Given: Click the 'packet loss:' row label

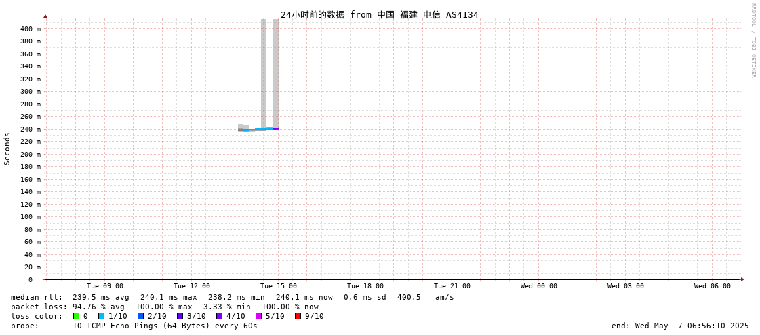Looking at the screenshot, I should tap(39, 307).
